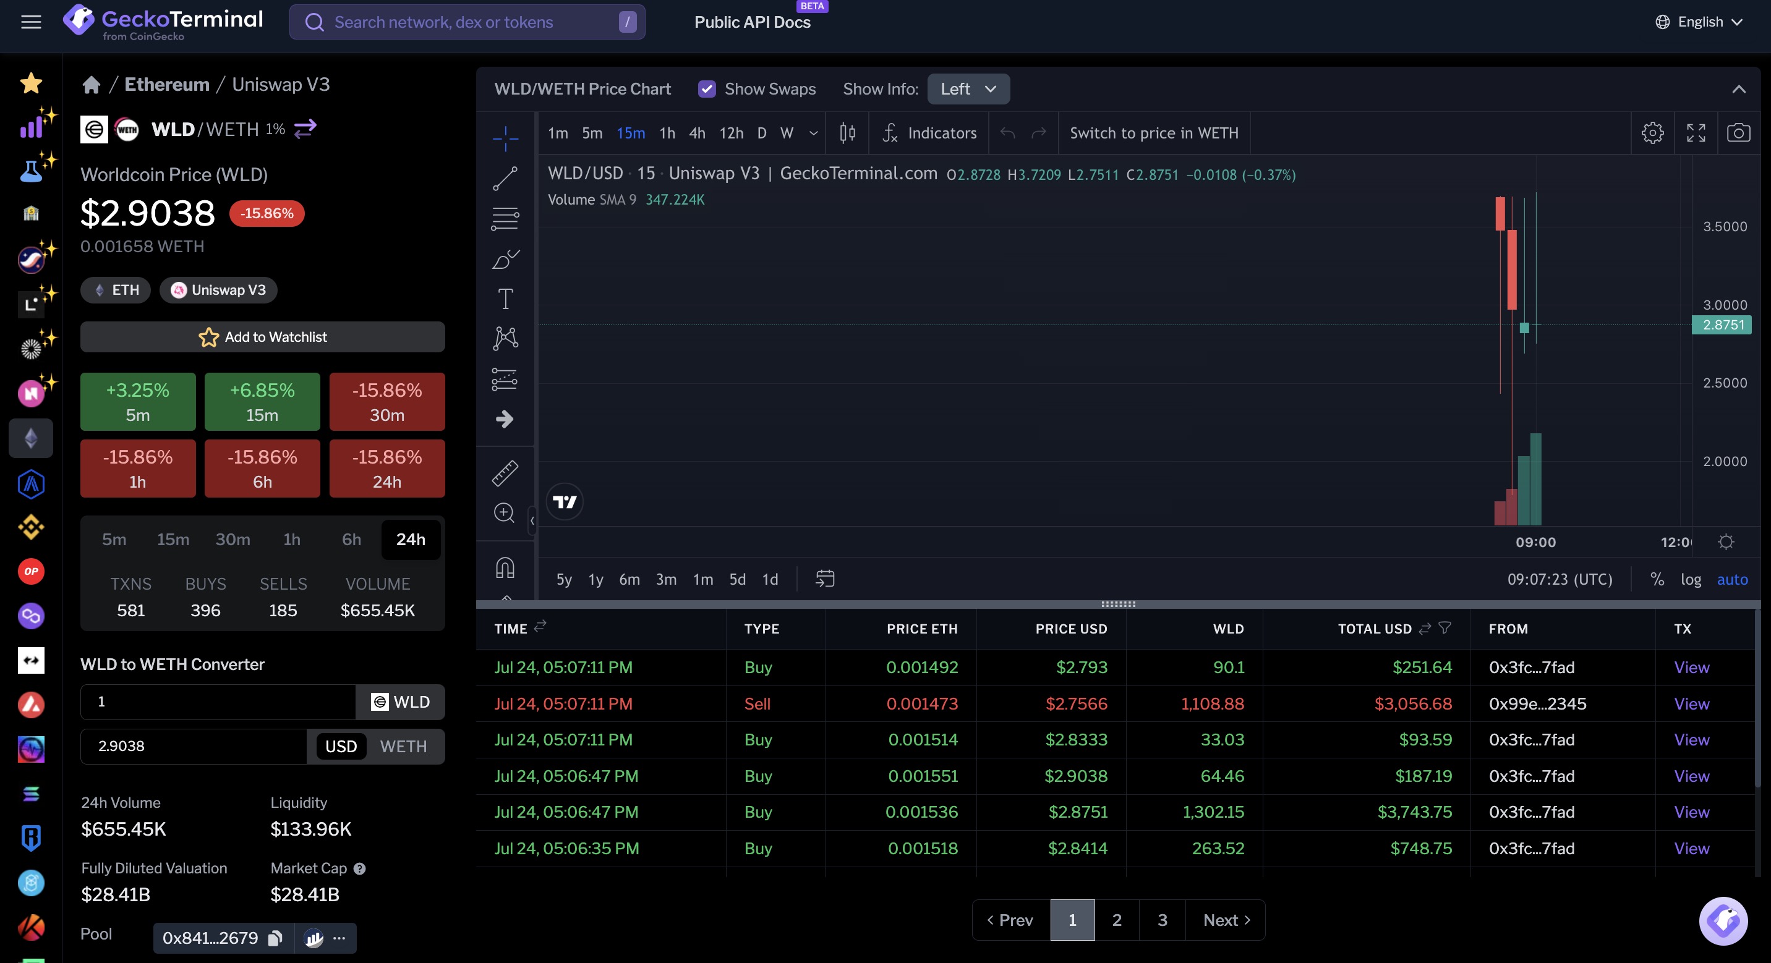Expand more chart interval options

click(813, 133)
